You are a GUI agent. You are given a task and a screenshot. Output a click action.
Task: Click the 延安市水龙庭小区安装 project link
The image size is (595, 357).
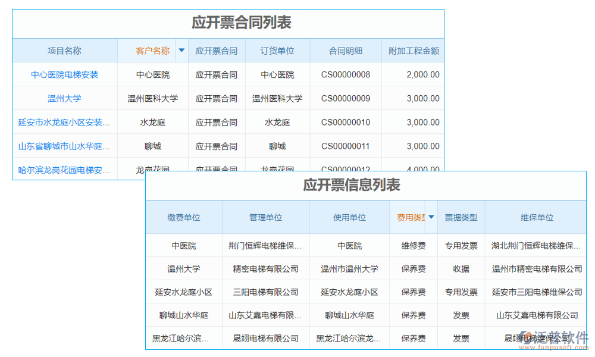[x=64, y=122]
